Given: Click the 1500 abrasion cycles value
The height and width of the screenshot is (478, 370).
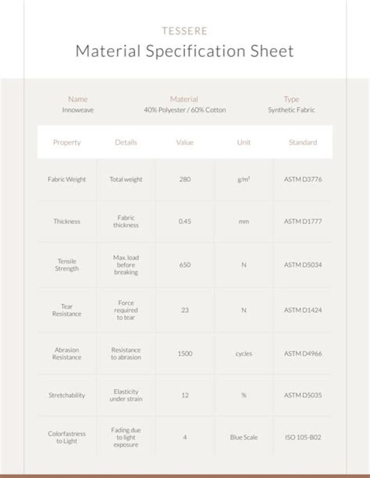Looking at the screenshot, I should 184,354.
